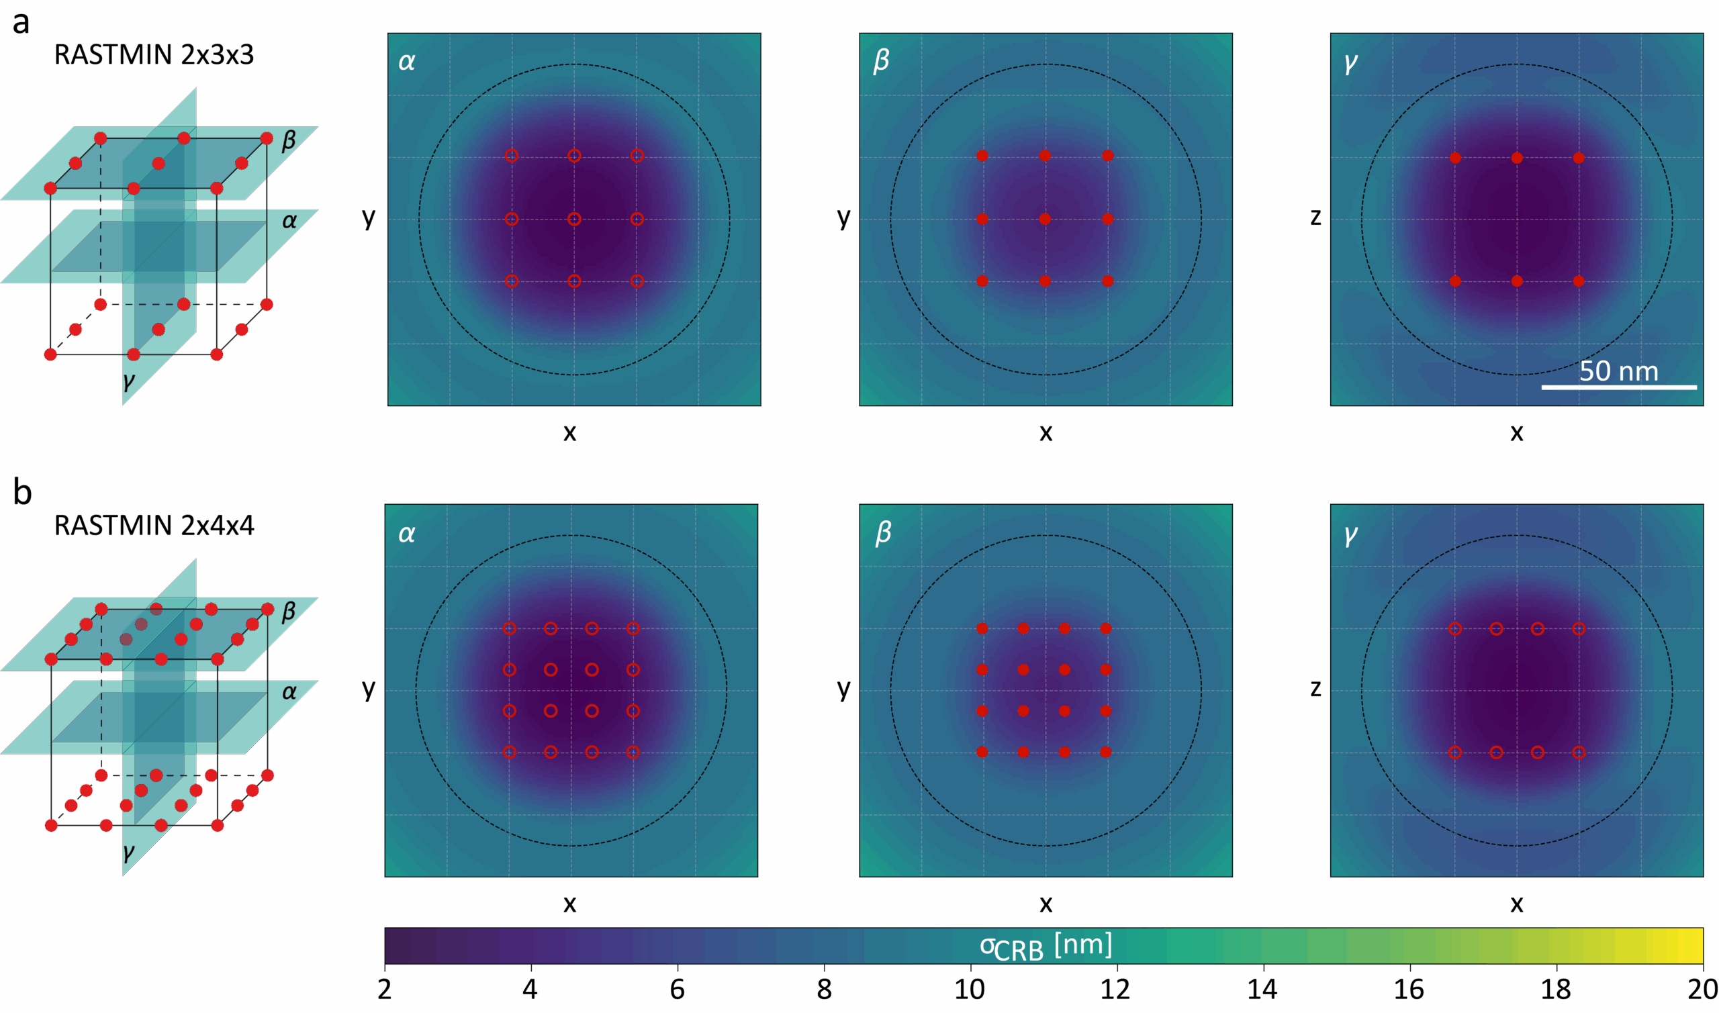Select the panel letter 'b' label
Viewport: 1719px width, 1013px height.
coord(22,492)
